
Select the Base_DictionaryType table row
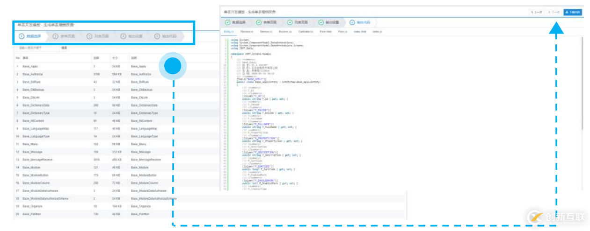point(36,113)
